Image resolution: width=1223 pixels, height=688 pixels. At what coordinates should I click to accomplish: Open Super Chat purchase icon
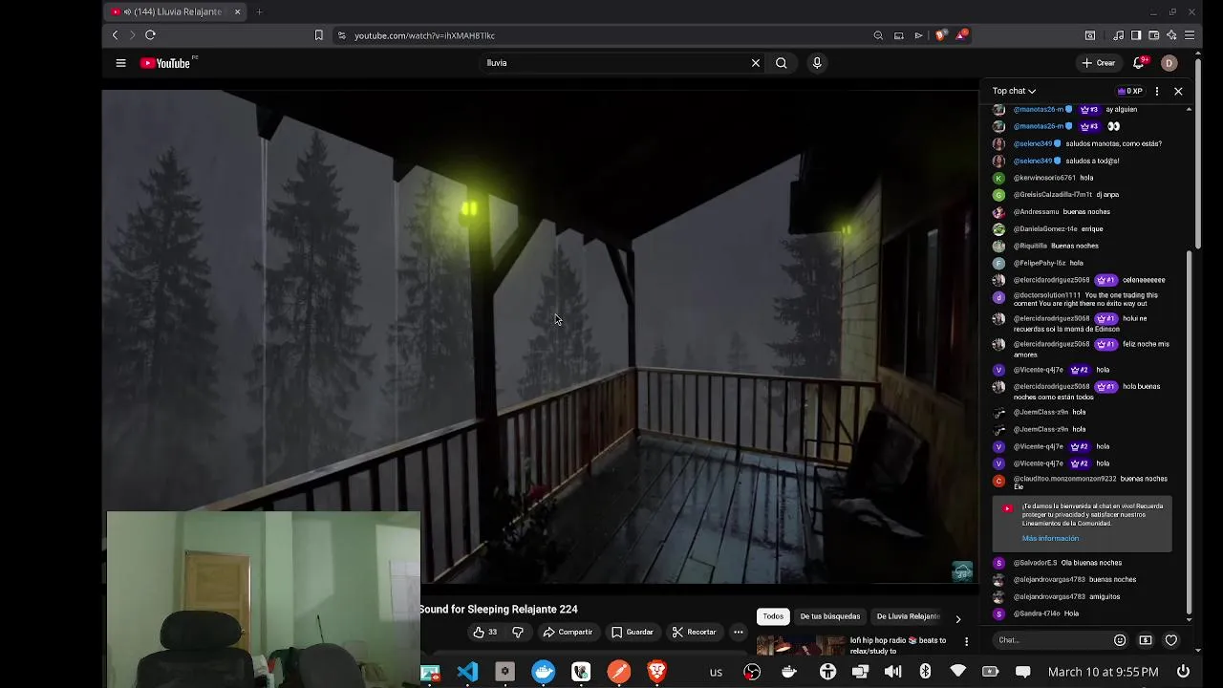1146,640
